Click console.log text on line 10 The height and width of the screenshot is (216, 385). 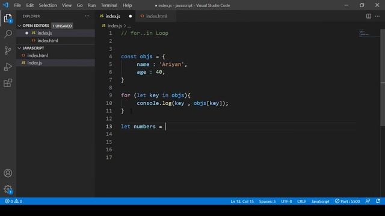(x=154, y=103)
